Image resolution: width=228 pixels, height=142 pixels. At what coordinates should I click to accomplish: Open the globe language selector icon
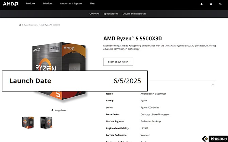tap(211, 4)
